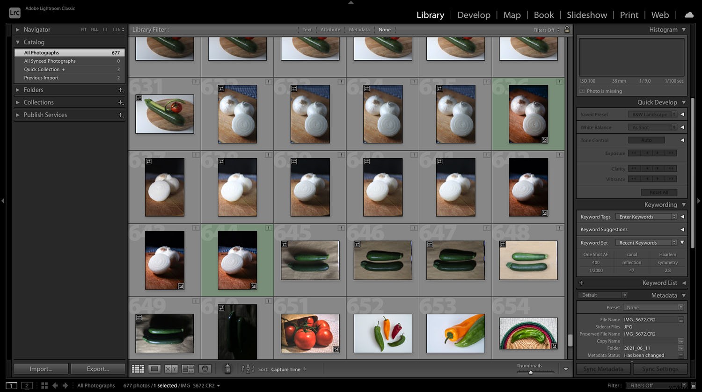
Task: Click the filter lock icon
Action: [567, 29]
